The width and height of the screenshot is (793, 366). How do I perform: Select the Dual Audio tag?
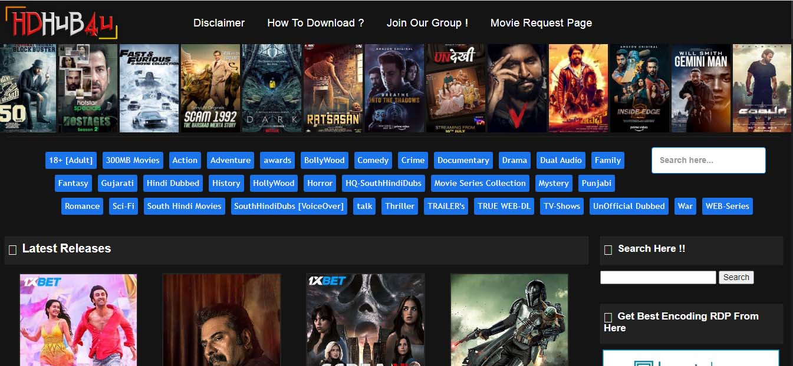[x=561, y=160]
